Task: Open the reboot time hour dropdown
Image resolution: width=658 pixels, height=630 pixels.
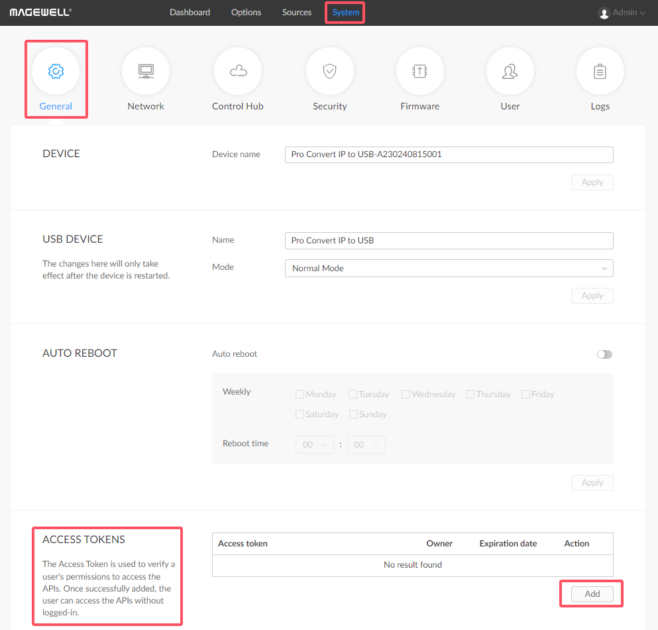Action: (x=314, y=445)
